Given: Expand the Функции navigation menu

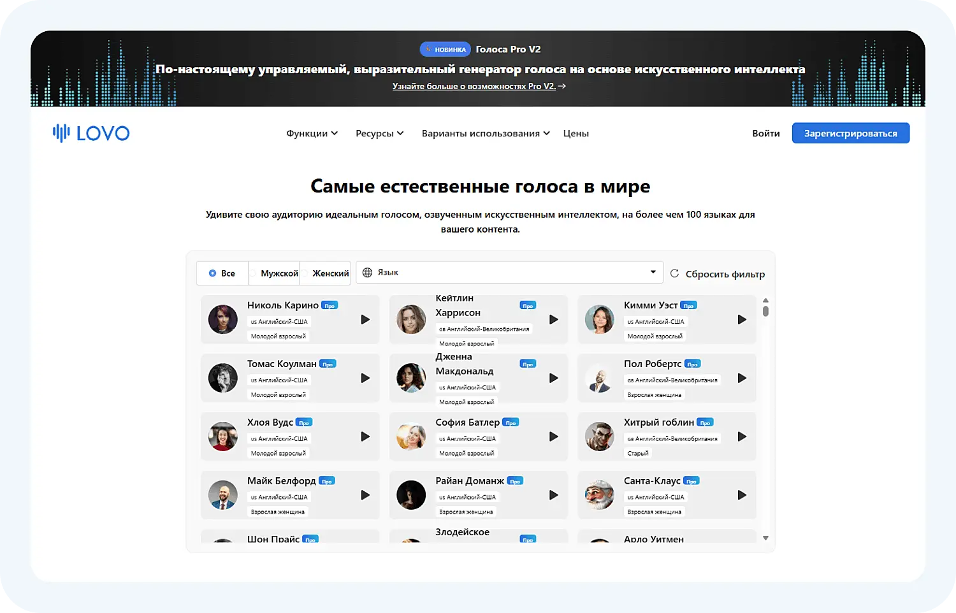Looking at the screenshot, I should click(312, 133).
